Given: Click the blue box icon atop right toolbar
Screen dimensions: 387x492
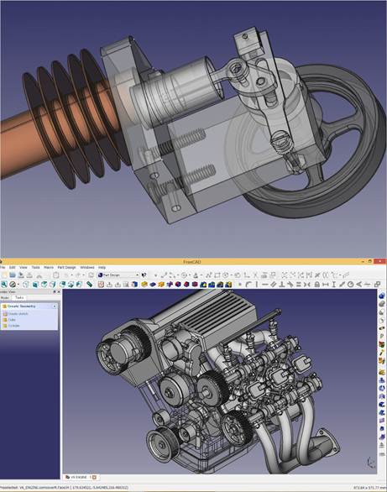Looking at the screenshot, I should 382,296.
